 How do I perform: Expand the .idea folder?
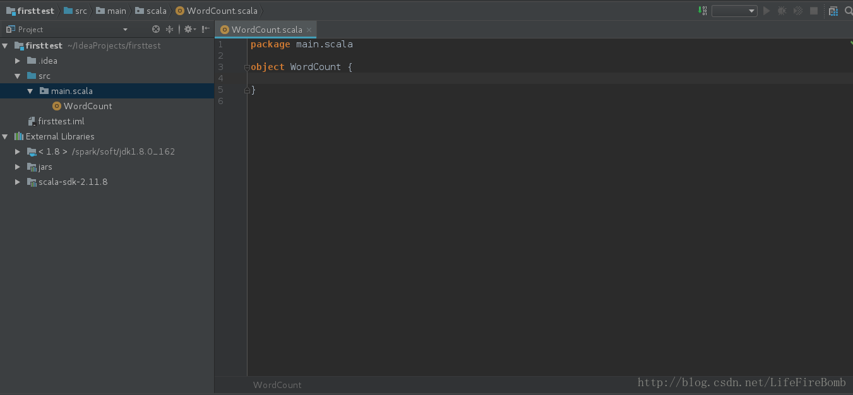point(18,61)
